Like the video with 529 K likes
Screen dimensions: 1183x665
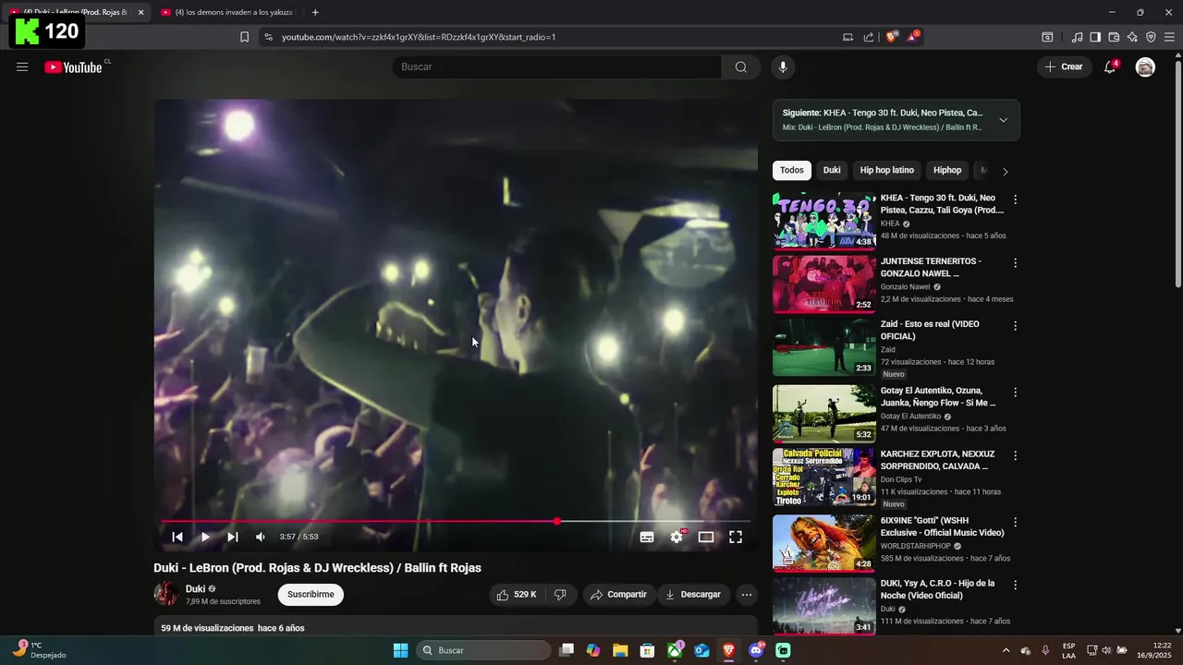click(517, 595)
